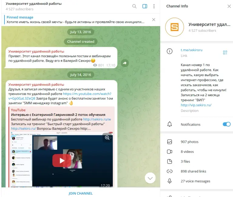
Task: Close the Channel Info panel
Action: (x=229, y=6)
